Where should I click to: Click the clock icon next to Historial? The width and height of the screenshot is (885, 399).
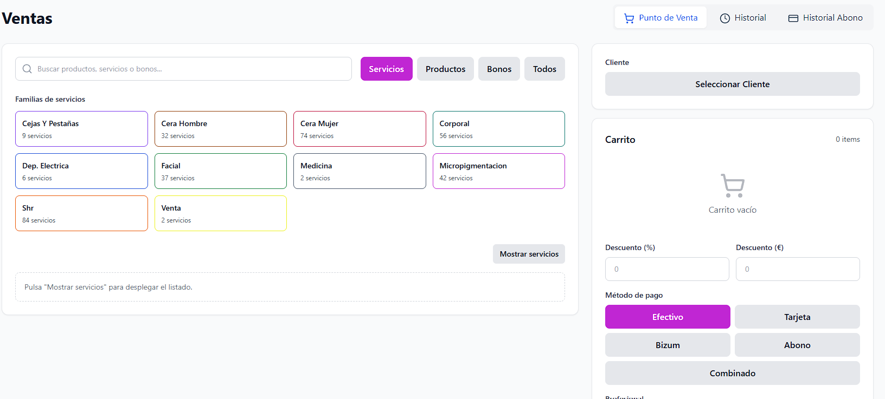725,18
